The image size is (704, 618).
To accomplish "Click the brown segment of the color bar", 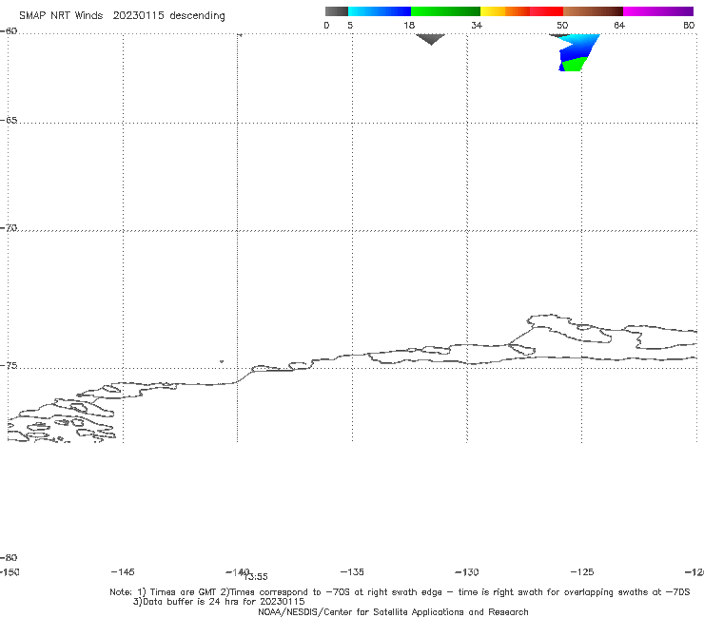I will [x=593, y=11].
